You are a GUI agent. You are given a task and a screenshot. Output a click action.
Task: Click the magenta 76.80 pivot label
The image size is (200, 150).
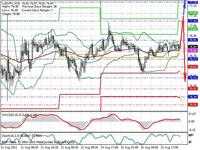pos(193,51)
